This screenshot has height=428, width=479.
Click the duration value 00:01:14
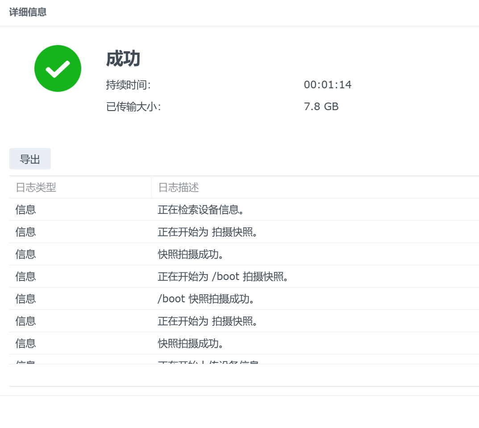coord(328,85)
